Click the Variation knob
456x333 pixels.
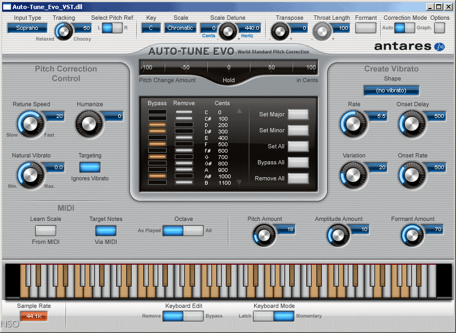coord(353,175)
